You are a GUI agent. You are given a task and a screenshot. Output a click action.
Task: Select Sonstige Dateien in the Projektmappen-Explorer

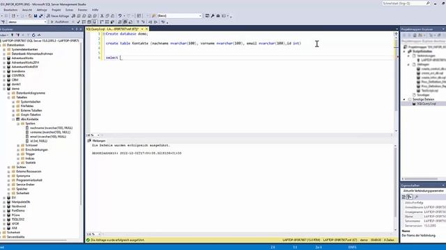pos(424,99)
